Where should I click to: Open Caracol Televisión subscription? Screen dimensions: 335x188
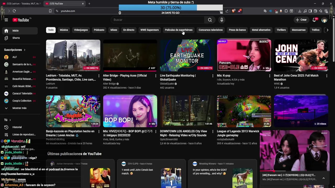[20, 93]
